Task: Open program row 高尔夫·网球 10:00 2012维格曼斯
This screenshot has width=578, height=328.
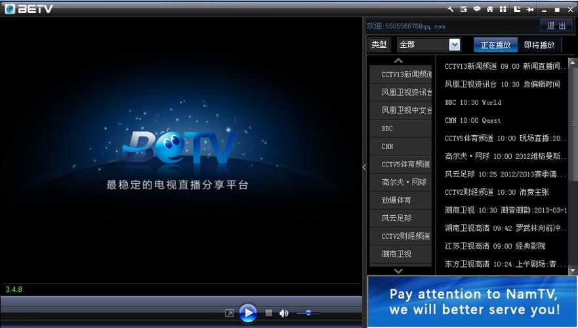Action: pos(505,156)
